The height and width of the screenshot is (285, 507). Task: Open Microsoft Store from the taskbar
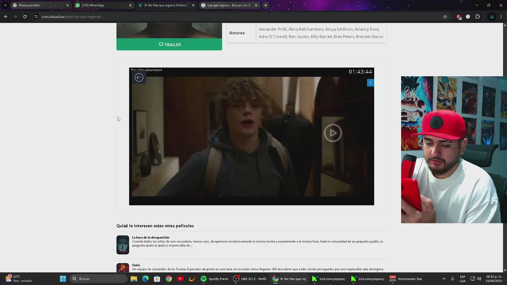point(157,279)
